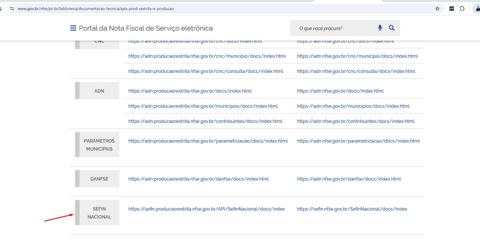480x240 pixels.
Task: Open the hamburger navigation menu
Action: (x=73, y=28)
